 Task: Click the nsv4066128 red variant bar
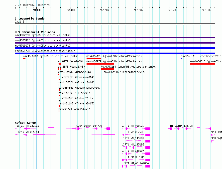point(94,59)
